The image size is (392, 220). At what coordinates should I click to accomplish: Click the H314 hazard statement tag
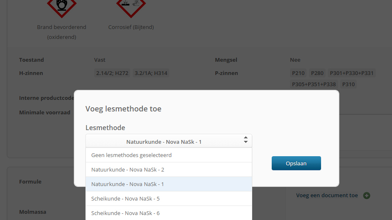pyautogui.click(x=151, y=73)
